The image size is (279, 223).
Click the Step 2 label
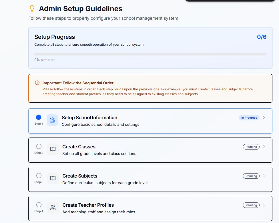39,153
